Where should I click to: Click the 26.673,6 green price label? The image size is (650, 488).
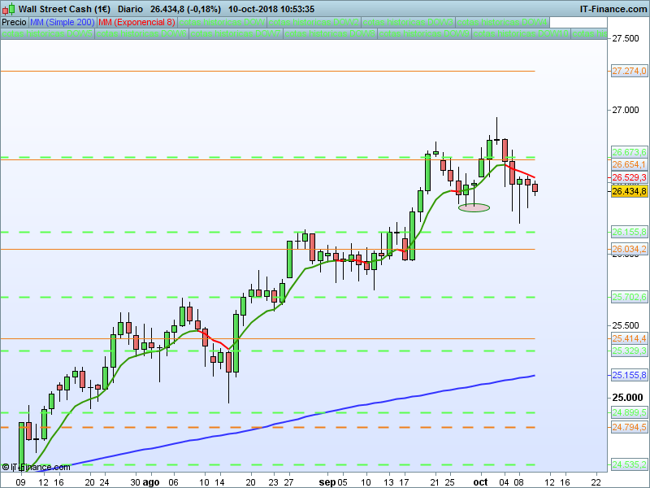629,152
